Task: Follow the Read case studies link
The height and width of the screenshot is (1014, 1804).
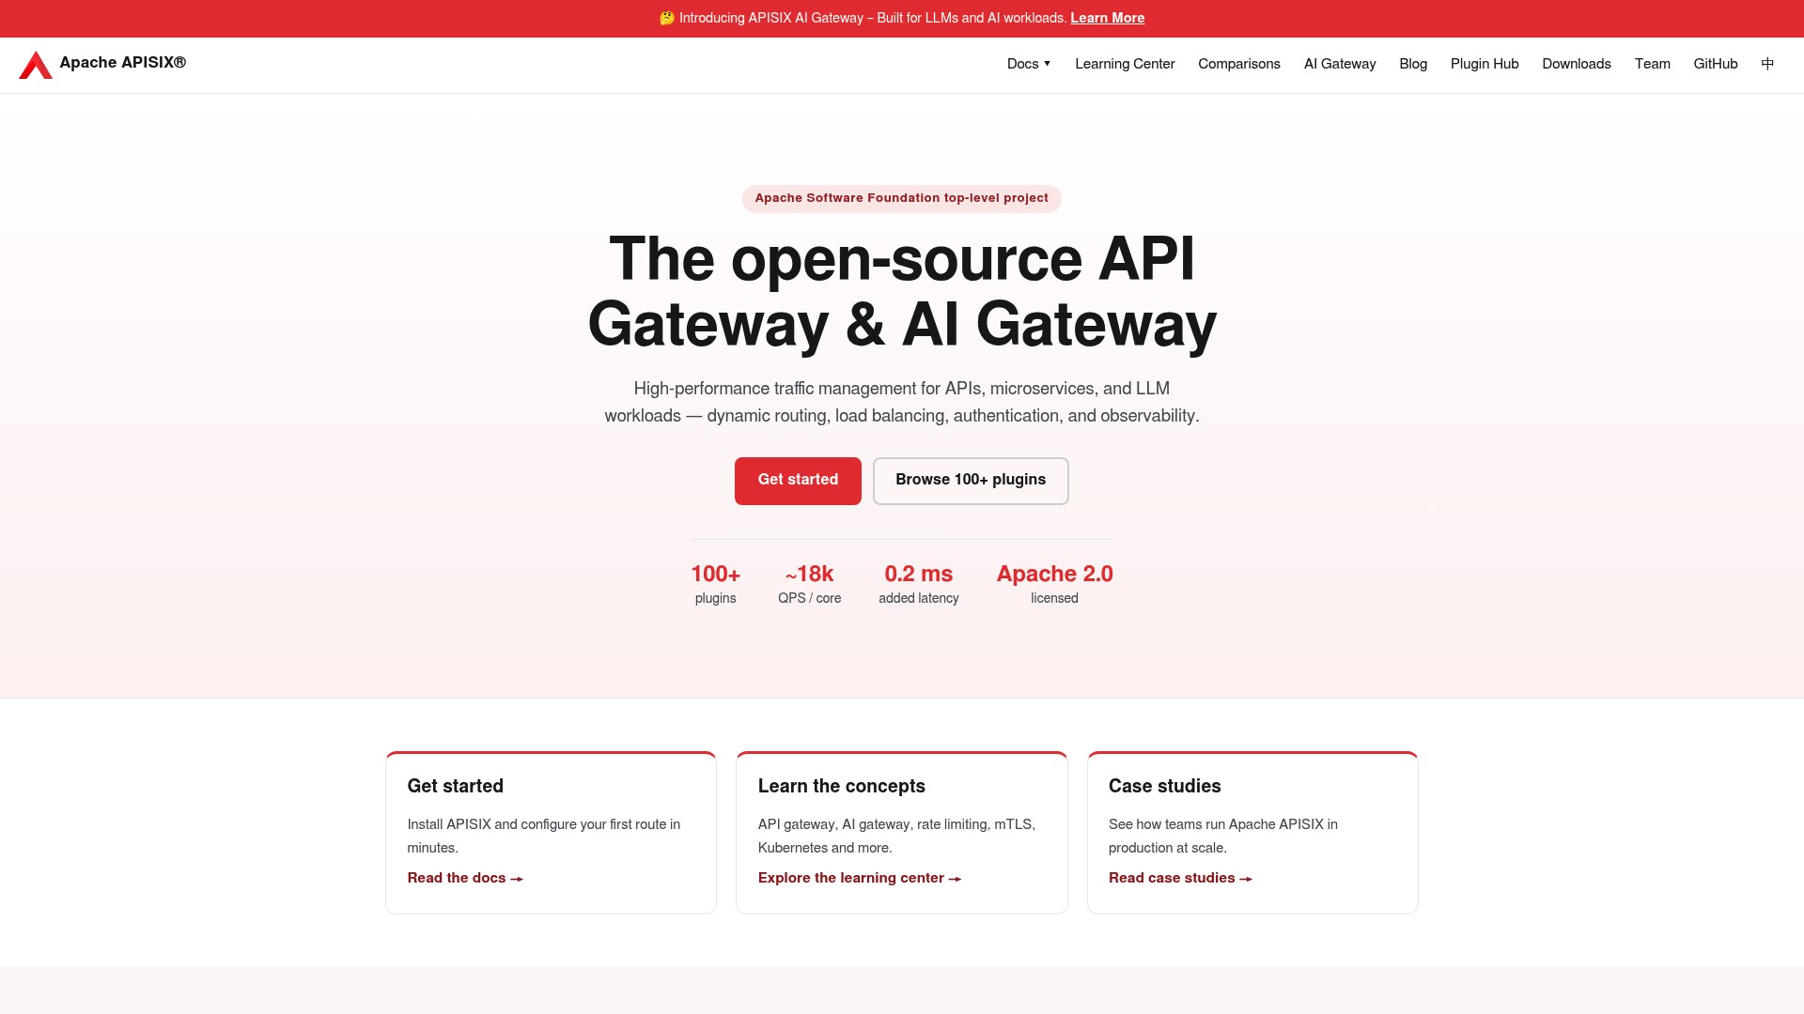Action: coord(1180,878)
